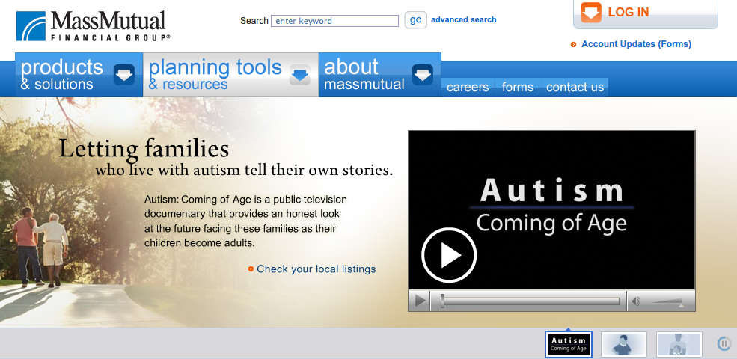Open the about massmutual menu
This screenshot has height=359, width=737.
point(380,75)
